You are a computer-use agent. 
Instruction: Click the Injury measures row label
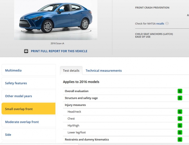click(75, 105)
